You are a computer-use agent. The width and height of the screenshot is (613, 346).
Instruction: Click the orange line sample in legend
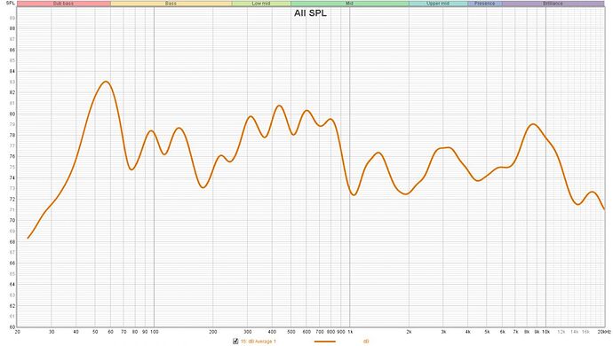[x=325, y=342]
